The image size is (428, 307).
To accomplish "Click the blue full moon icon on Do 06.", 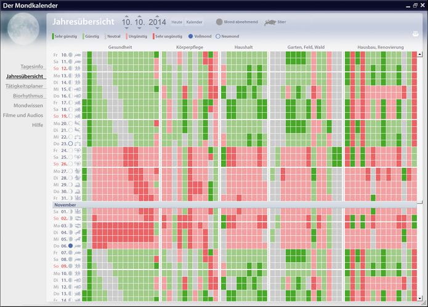I will coord(70,245).
